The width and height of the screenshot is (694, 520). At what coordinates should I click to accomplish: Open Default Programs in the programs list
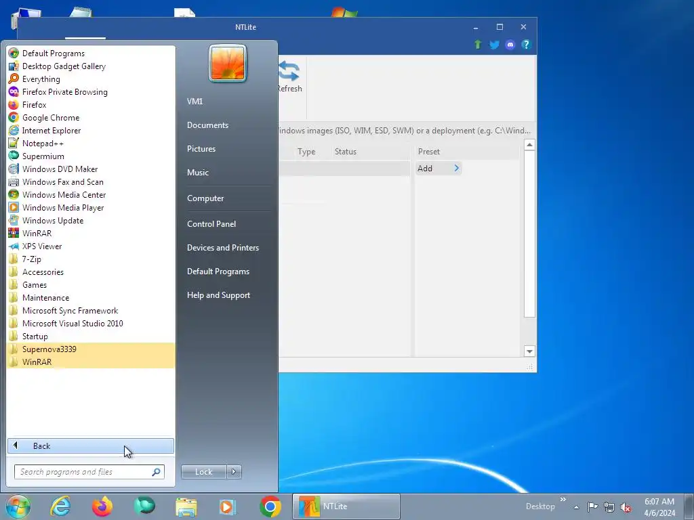click(91, 53)
